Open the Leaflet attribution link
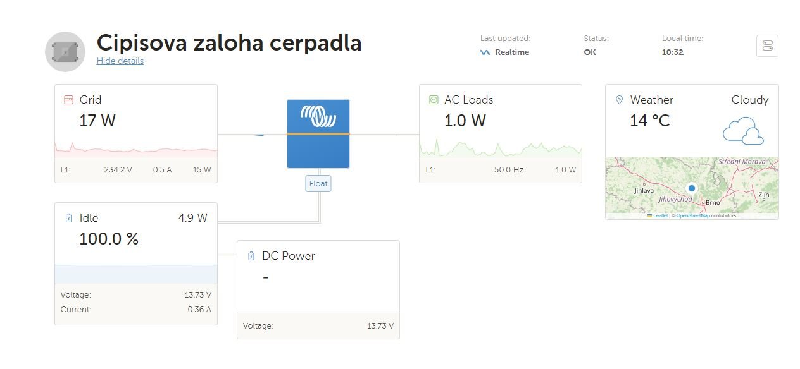The height and width of the screenshot is (369, 800). click(659, 216)
